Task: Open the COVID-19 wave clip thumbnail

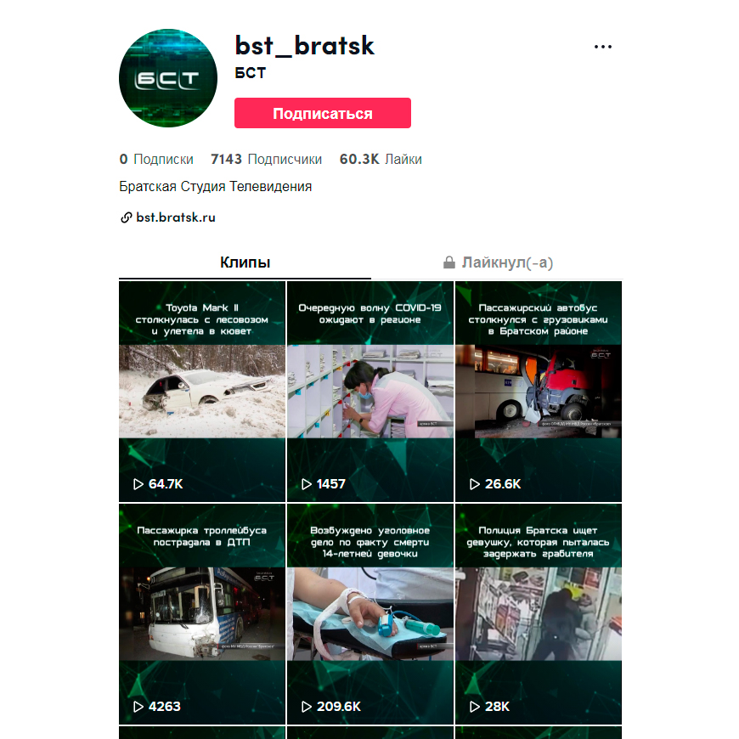Action: (x=370, y=392)
